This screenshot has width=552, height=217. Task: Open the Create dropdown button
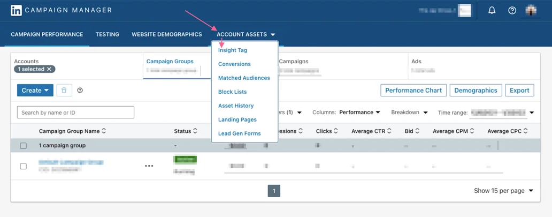tap(35, 91)
